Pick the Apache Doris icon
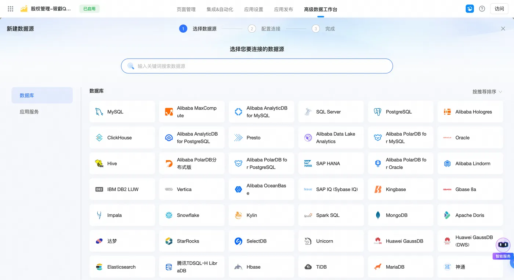514x280 pixels. tap(447, 215)
